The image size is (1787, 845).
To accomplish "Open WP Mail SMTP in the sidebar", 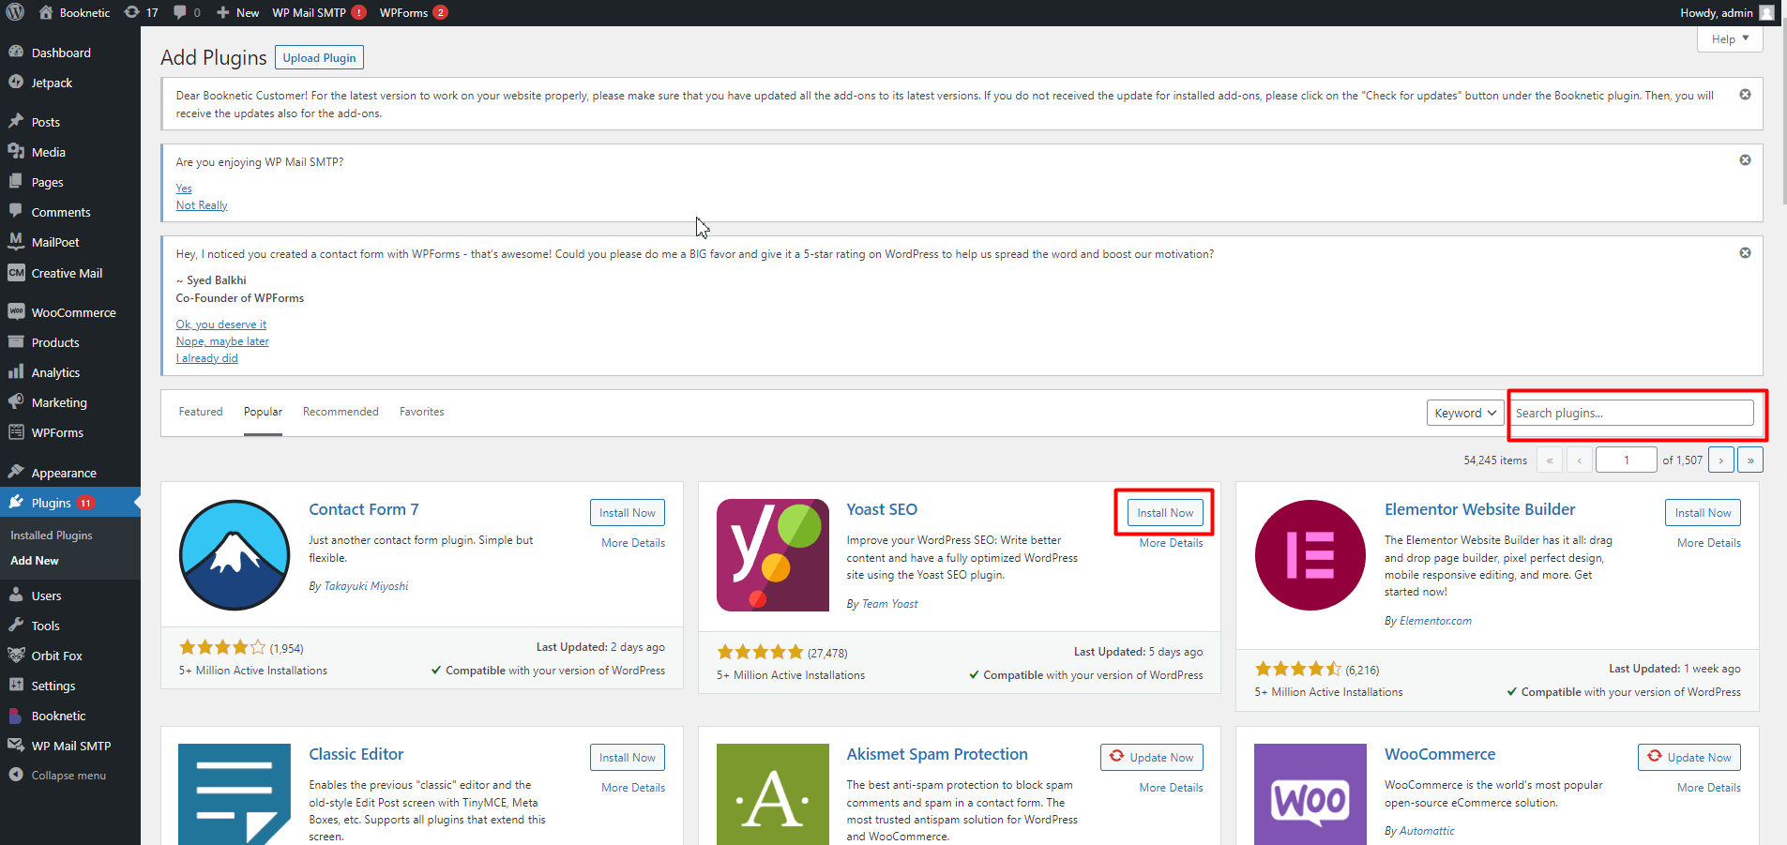I will 70,746.
